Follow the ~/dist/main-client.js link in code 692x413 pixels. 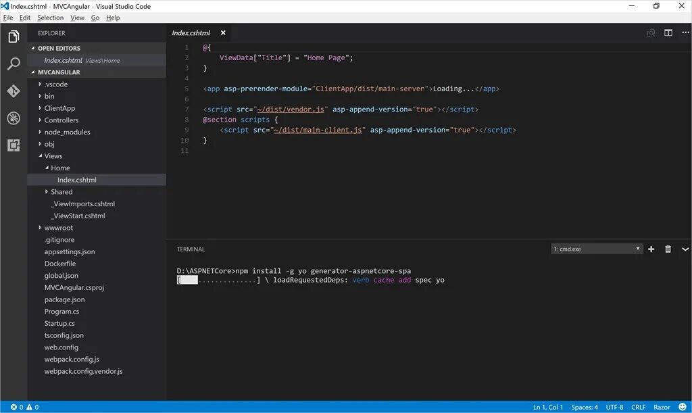click(x=318, y=130)
